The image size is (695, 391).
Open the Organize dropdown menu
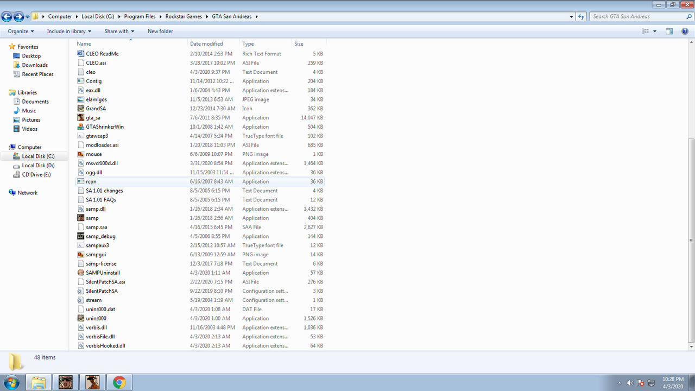click(x=21, y=31)
